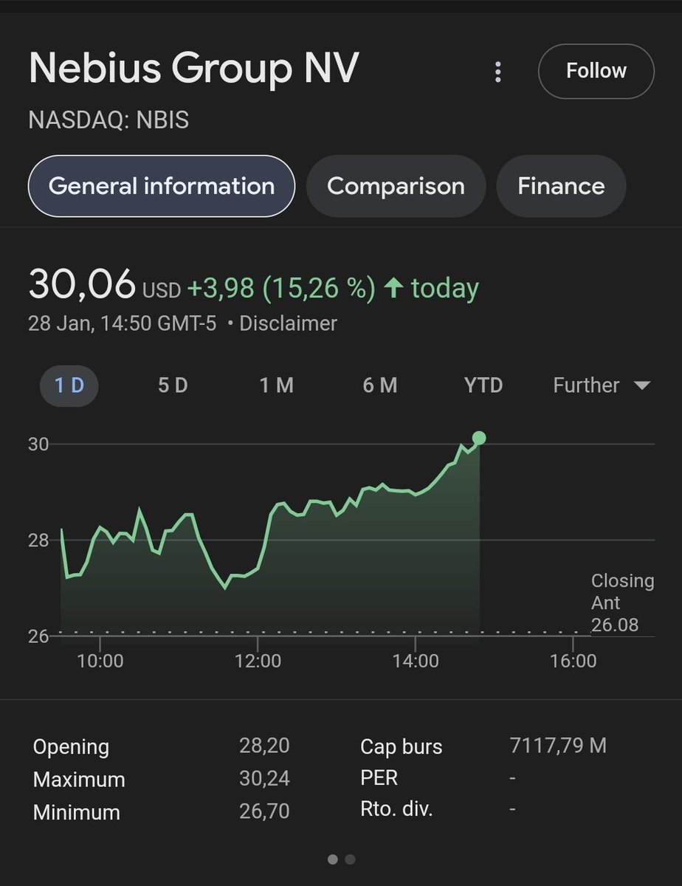Click the +3,98 (15,26 %) change text

pos(282,288)
